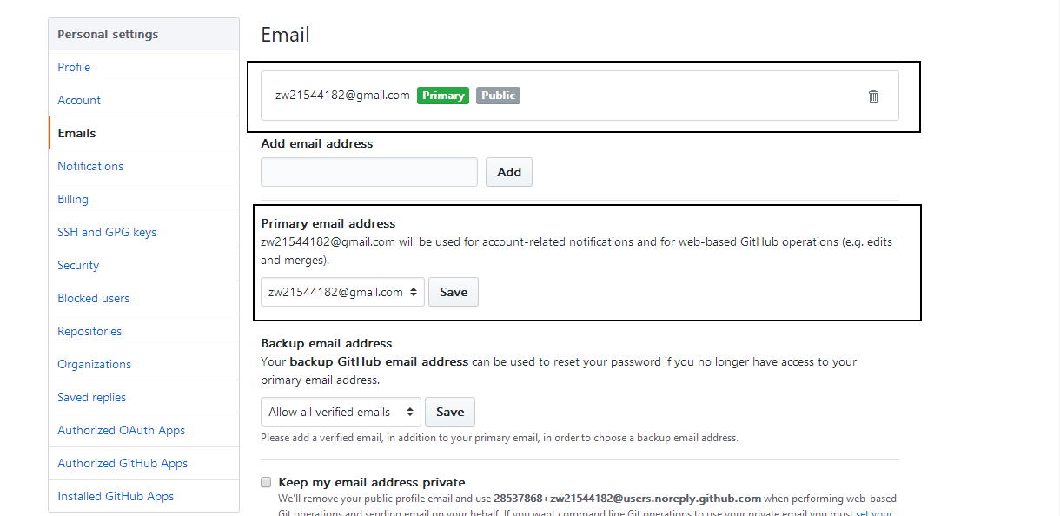Open Saved replies settings
This screenshot has width=1060, height=516.
click(91, 397)
